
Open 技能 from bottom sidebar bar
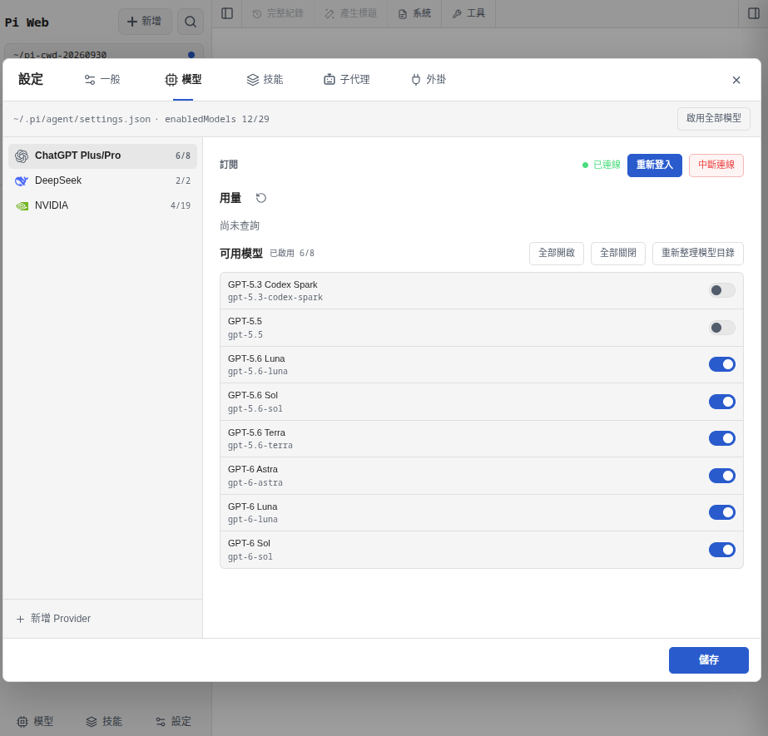pos(104,721)
